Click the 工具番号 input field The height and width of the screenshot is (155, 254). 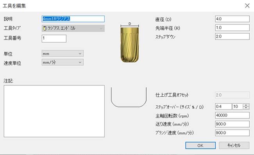[x=54, y=39]
